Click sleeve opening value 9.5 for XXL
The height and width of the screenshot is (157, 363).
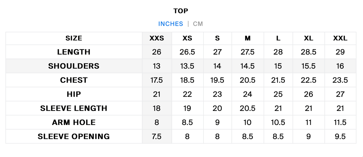(340, 136)
